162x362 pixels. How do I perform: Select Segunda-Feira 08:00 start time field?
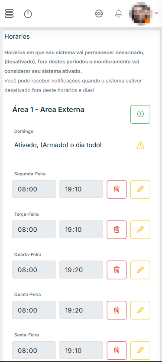point(34,189)
